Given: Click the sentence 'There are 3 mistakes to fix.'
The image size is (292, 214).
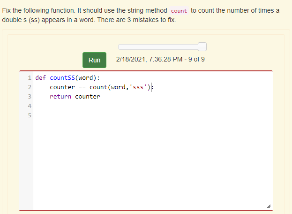Looking at the screenshot, I should (136, 20).
